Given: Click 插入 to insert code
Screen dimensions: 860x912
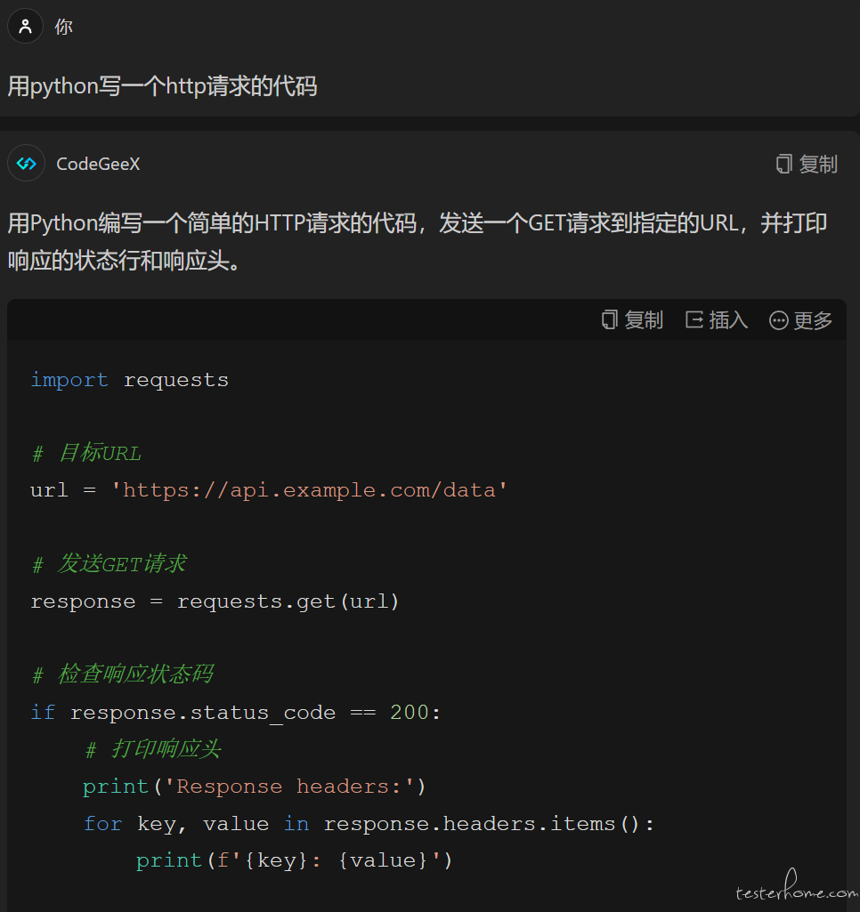Looking at the screenshot, I should click(x=728, y=320).
